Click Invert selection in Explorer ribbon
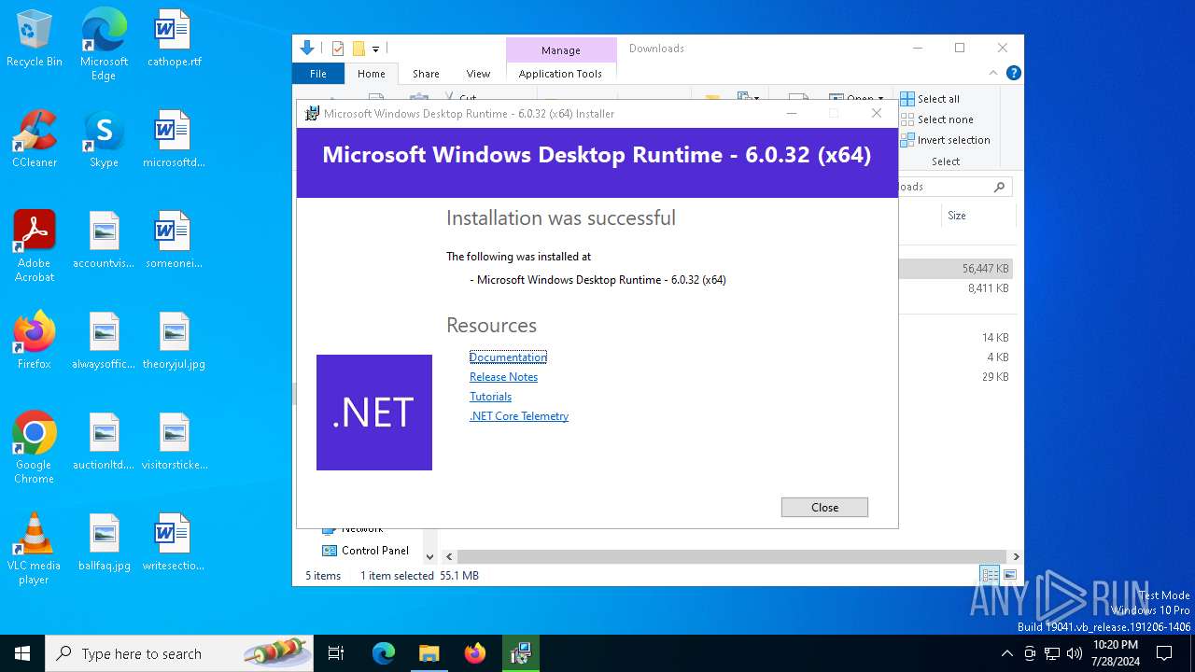The height and width of the screenshot is (672, 1195). (945, 140)
